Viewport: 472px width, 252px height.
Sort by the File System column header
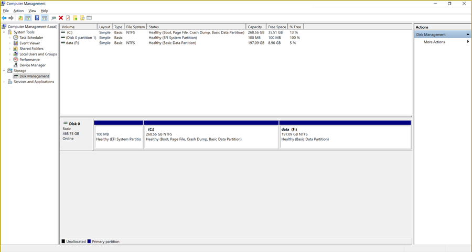135,27
